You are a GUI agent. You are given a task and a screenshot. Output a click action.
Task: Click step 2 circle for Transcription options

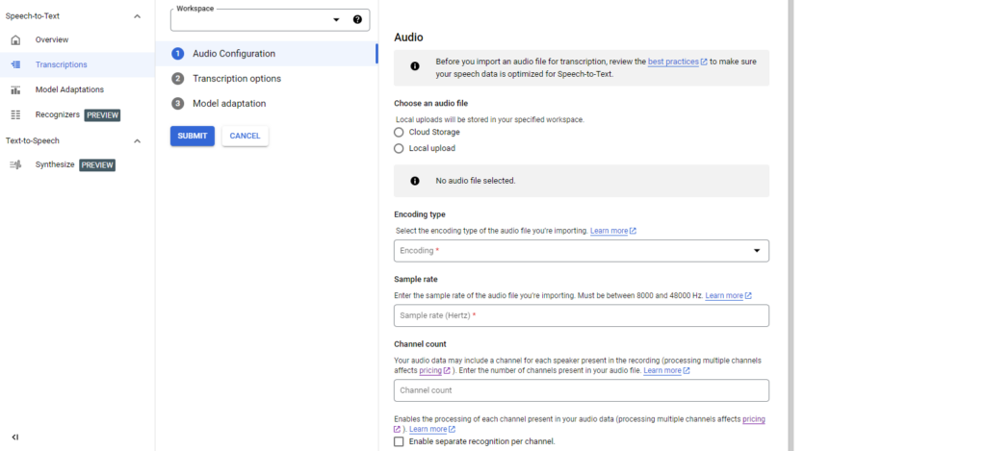coord(177,79)
